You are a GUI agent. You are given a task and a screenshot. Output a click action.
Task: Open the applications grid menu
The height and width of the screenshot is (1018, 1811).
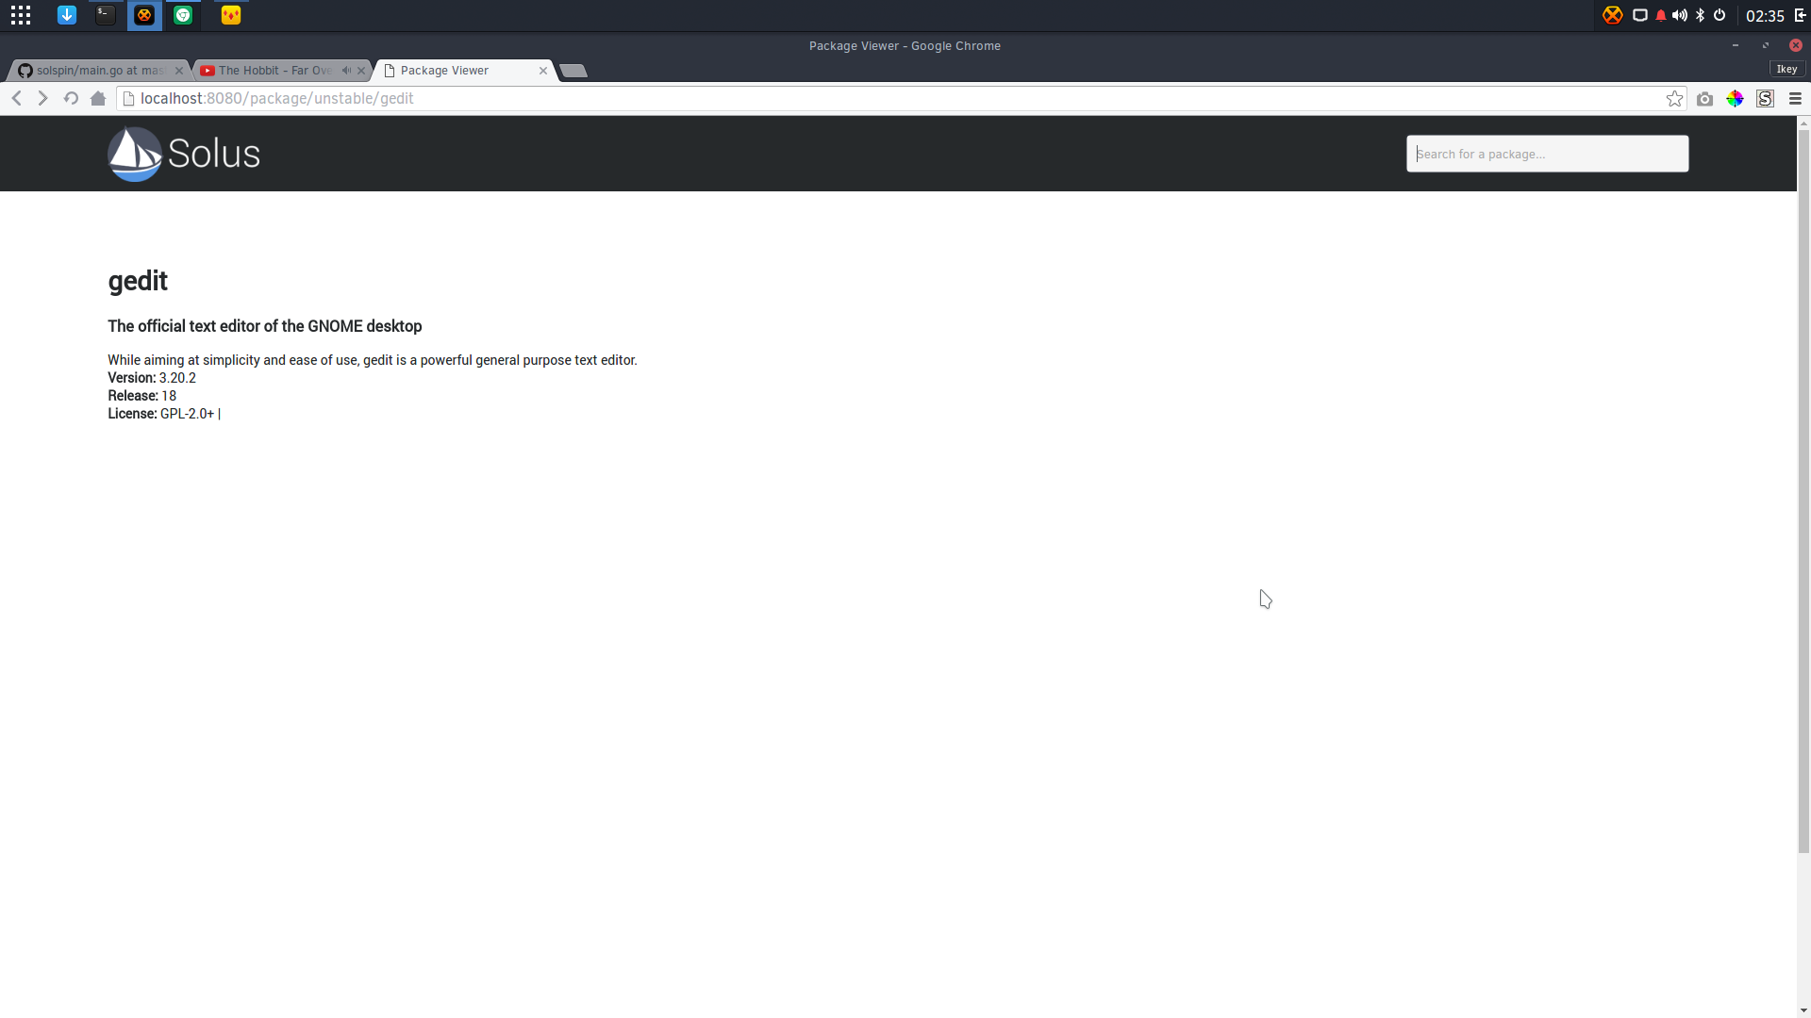point(21,15)
